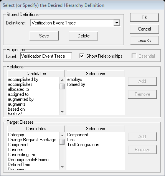
Task: Delete the stored definition
Action: pos(84,36)
